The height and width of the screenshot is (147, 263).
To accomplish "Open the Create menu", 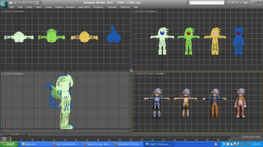I will [x=49, y=7].
